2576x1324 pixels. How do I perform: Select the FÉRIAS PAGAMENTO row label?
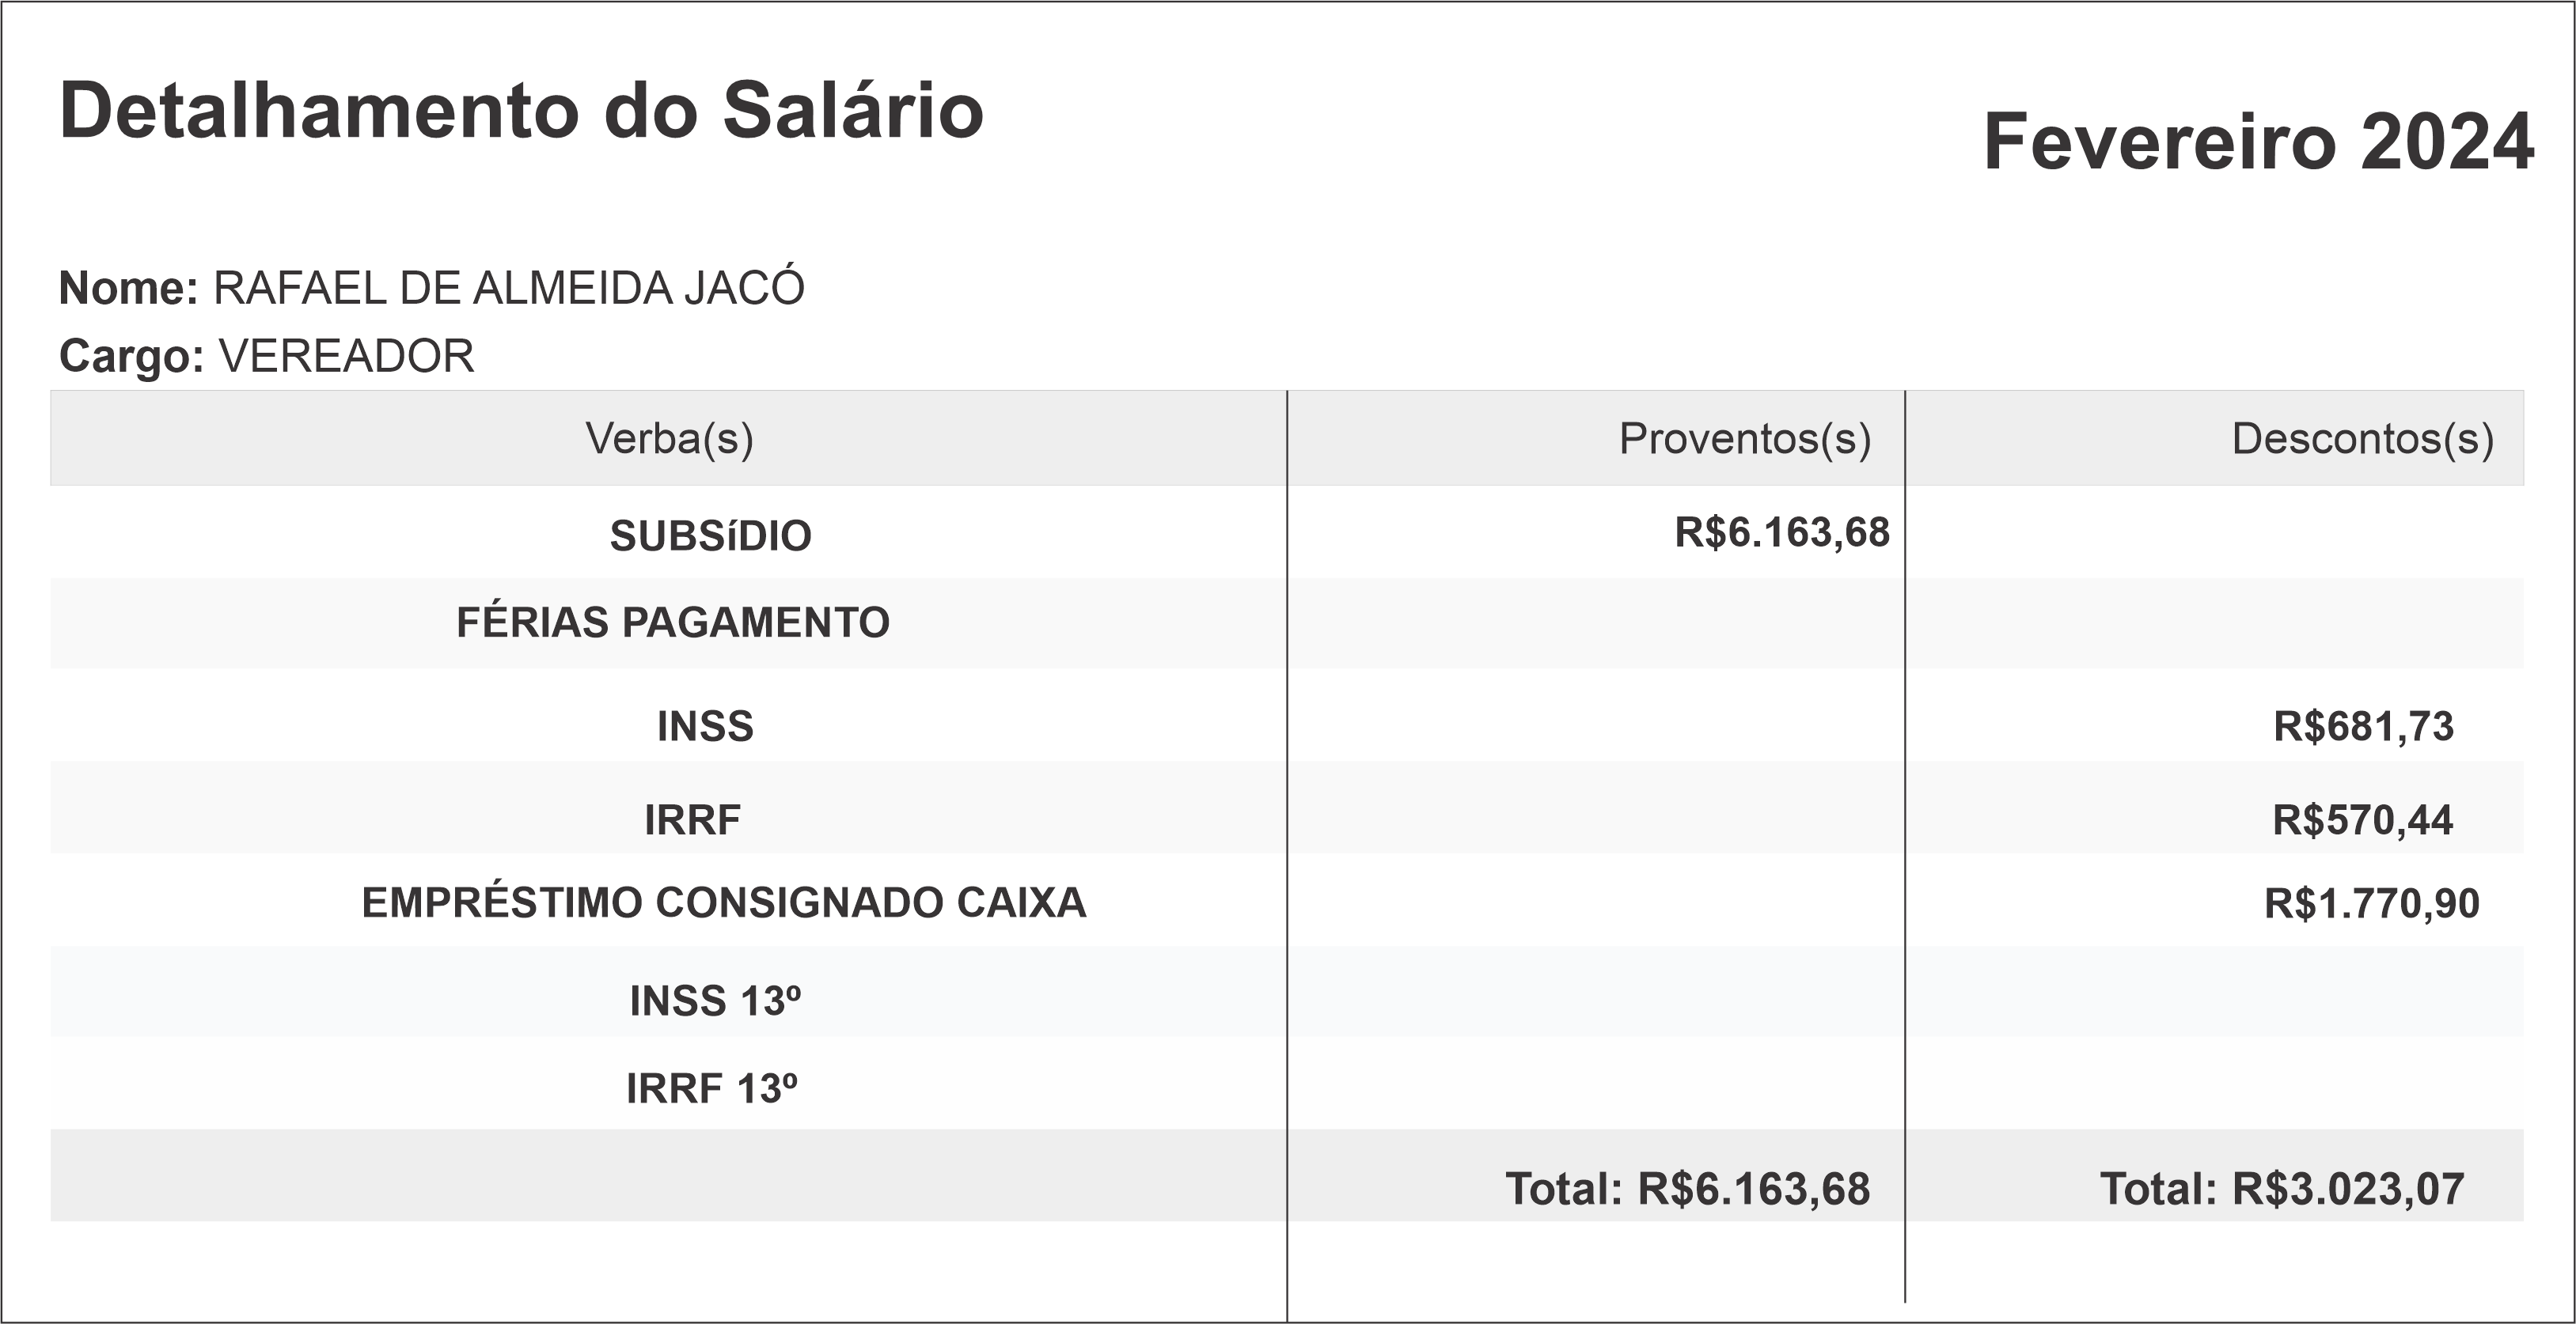[x=672, y=622]
